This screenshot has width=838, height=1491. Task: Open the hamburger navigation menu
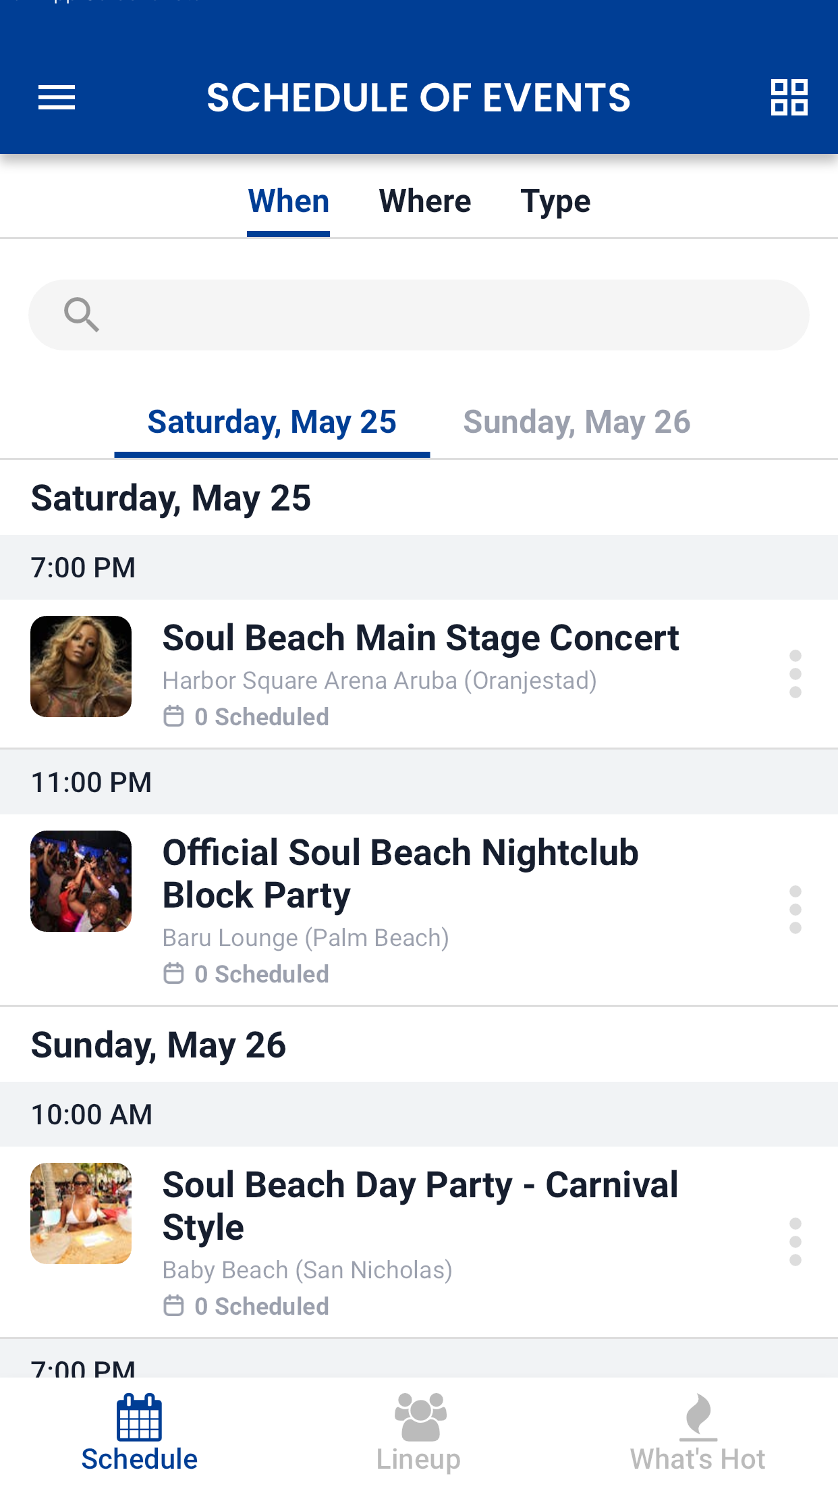click(57, 98)
